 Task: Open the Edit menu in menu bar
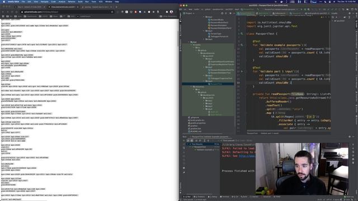(29, 2)
